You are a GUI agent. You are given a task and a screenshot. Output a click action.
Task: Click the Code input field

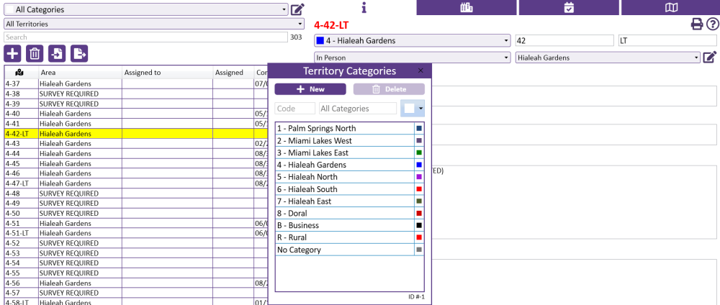click(294, 109)
